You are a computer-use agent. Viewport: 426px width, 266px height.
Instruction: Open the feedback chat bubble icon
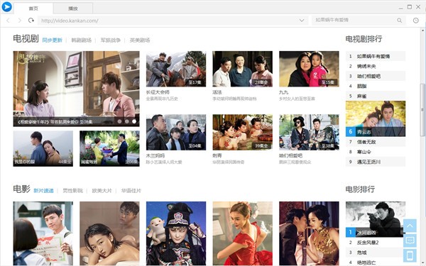pyautogui.click(x=410, y=240)
